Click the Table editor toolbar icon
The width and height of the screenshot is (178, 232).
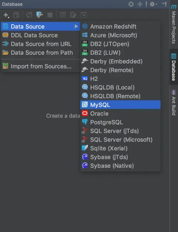click(x=63, y=15)
